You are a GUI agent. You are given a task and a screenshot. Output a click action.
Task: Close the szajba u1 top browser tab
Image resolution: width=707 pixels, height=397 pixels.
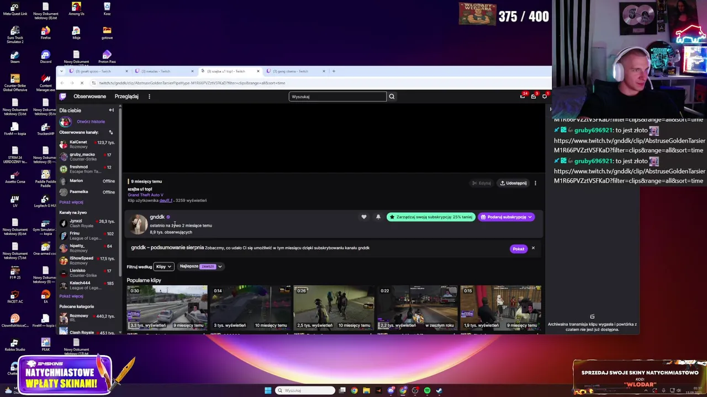[x=258, y=71]
